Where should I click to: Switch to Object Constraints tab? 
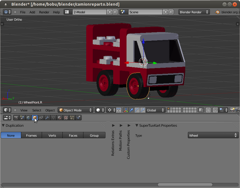click(x=41, y=117)
